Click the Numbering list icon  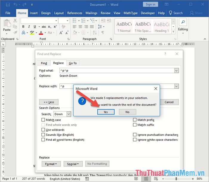(83, 21)
